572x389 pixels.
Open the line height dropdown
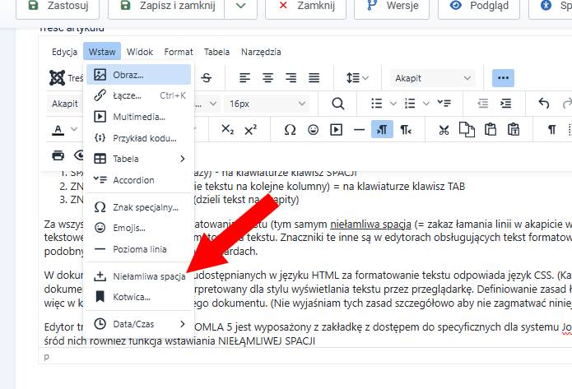[x=357, y=78]
